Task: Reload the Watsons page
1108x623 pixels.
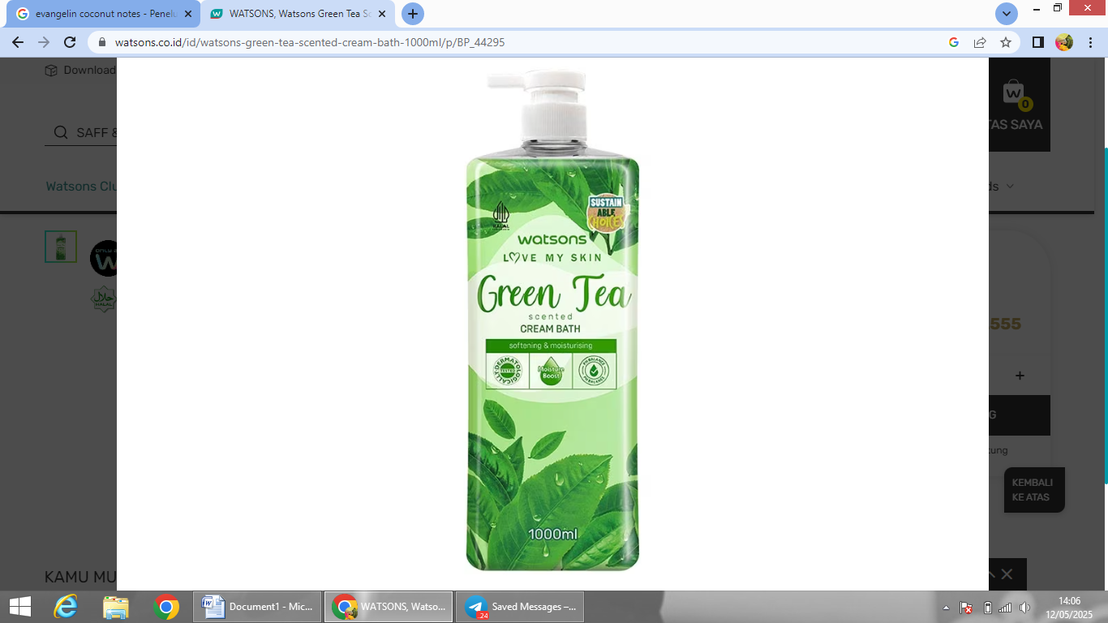Action: (70, 42)
